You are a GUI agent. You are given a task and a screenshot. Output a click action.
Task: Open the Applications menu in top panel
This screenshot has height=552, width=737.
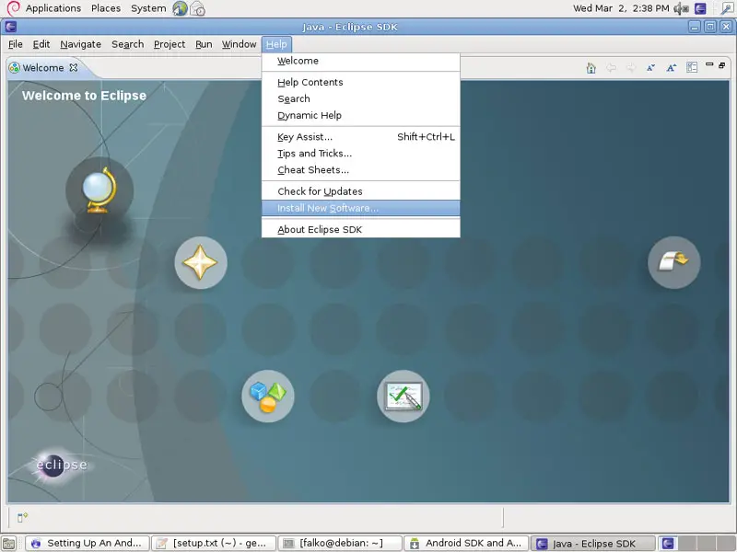pyautogui.click(x=53, y=8)
